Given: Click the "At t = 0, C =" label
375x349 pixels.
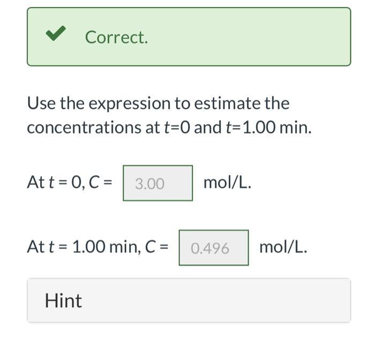Looking at the screenshot, I should (69, 182).
